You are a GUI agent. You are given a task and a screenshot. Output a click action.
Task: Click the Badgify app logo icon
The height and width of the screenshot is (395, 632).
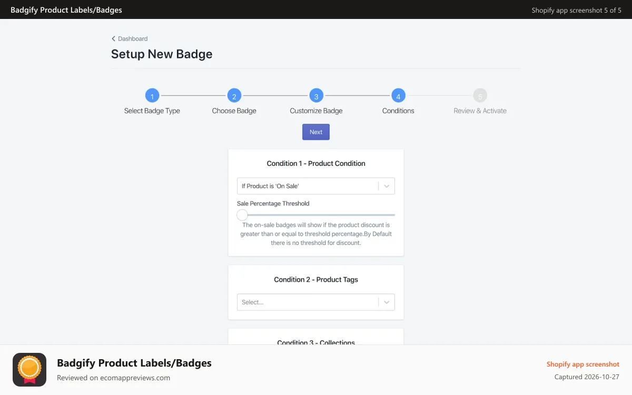[x=29, y=370]
